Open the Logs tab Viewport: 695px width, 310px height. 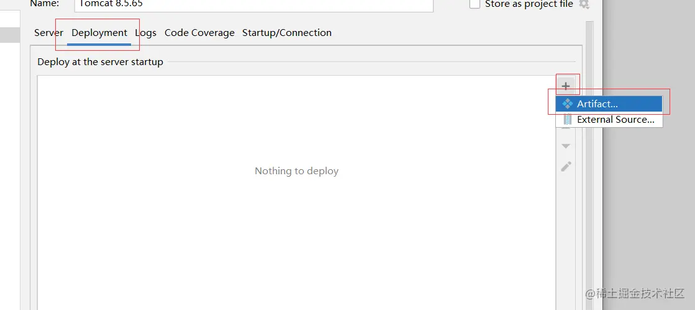pyautogui.click(x=146, y=33)
